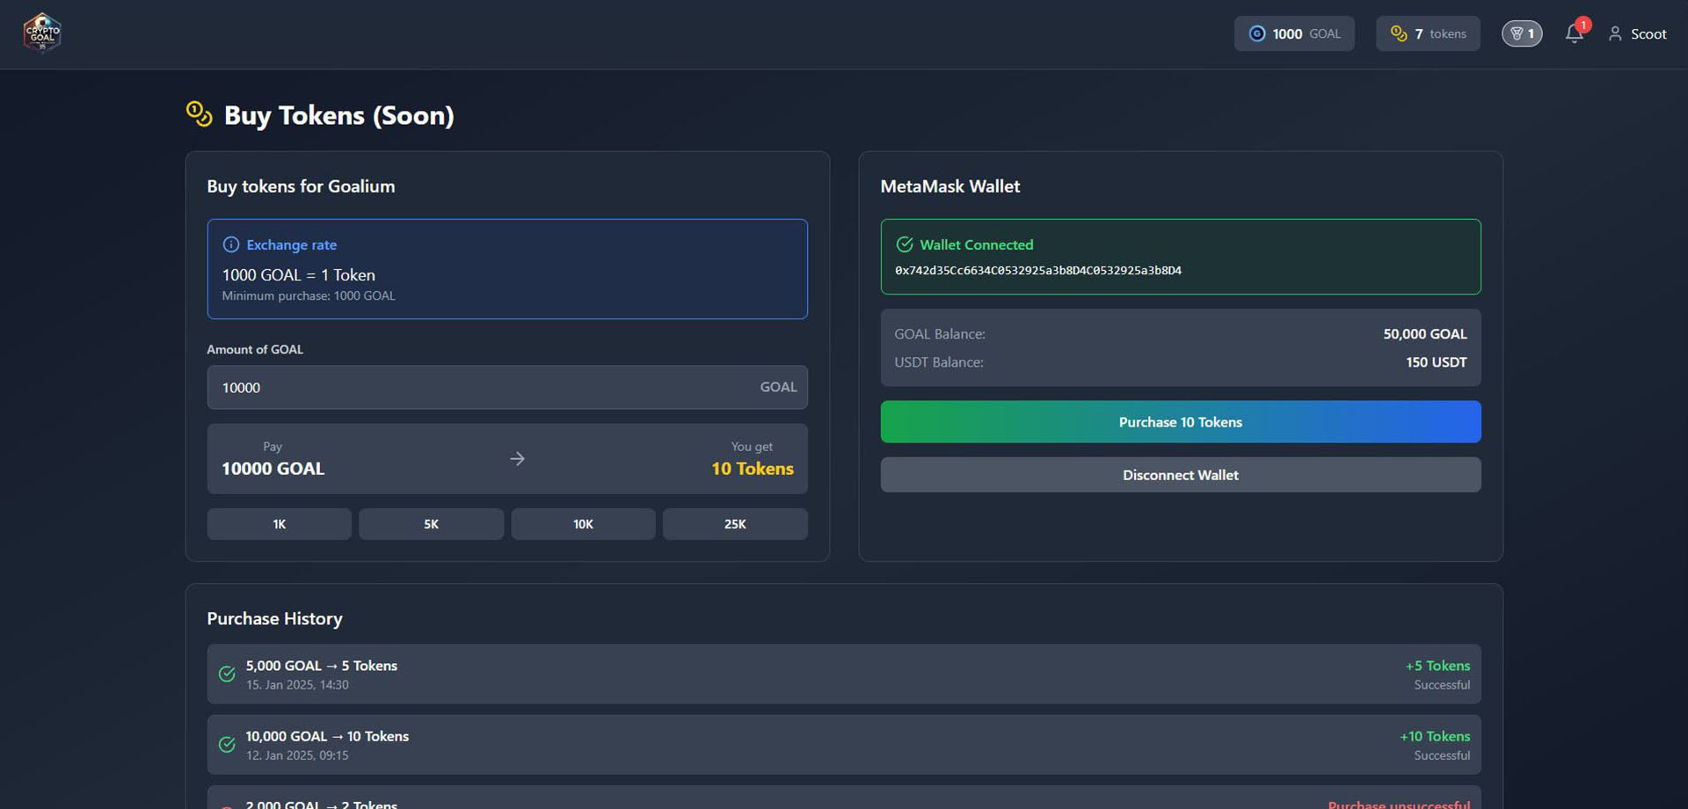Click the 'Buy tokens for Goalium' heading
The width and height of the screenshot is (1688, 809).
pos(301,186)
